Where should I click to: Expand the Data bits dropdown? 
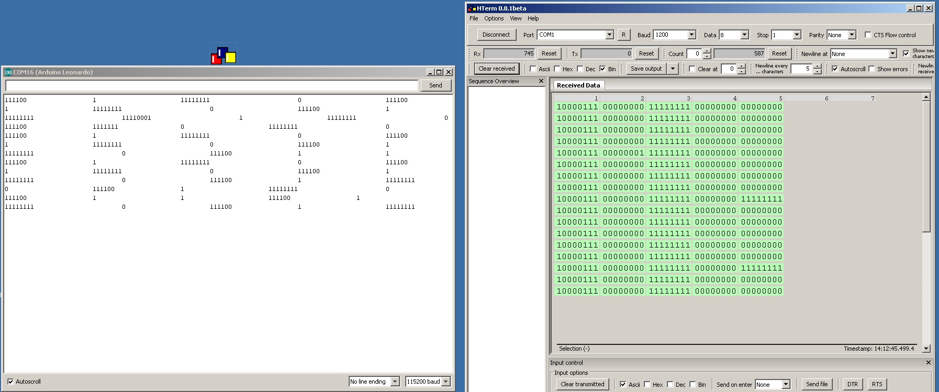point(744,35)
